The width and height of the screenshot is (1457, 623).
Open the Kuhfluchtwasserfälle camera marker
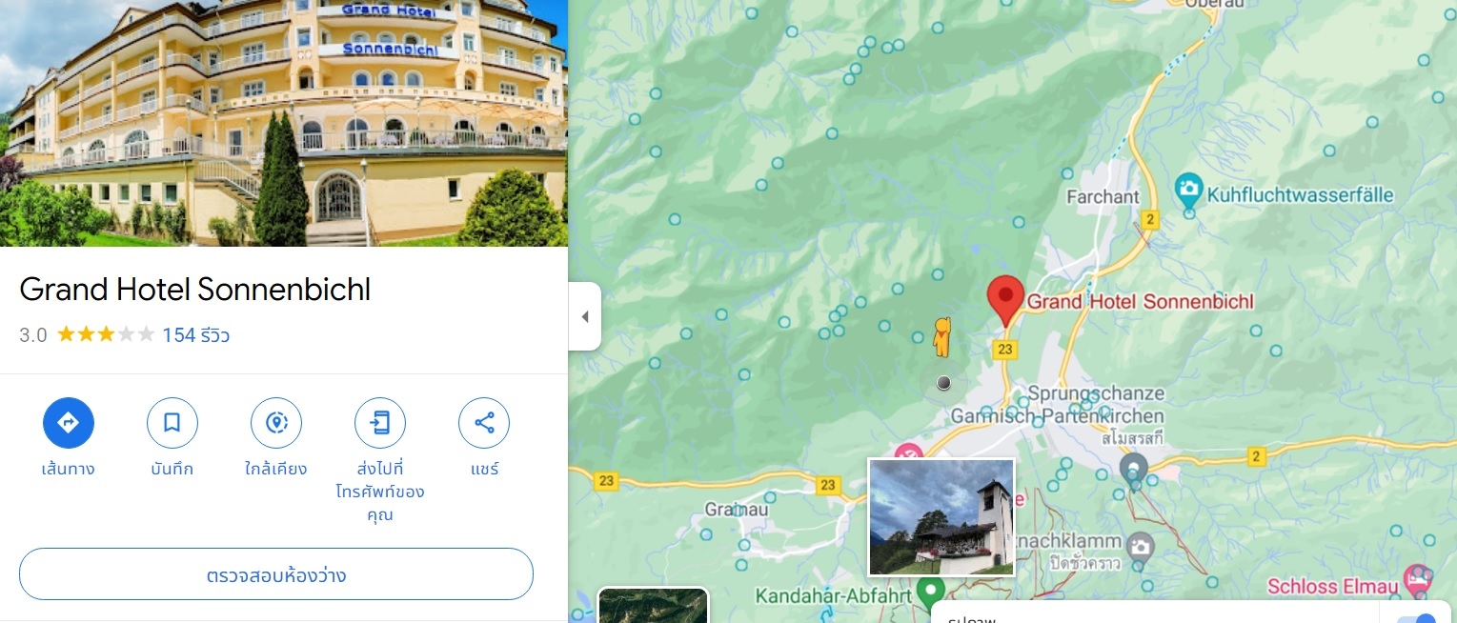(1188, 190)
